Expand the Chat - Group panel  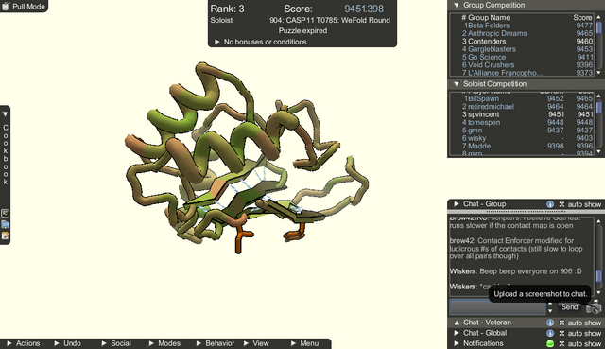457,204
